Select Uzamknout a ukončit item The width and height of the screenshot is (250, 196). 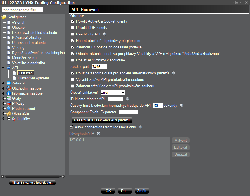pos(29,43)
